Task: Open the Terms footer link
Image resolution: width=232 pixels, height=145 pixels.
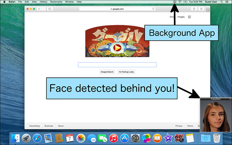Action: click(190, 126)
